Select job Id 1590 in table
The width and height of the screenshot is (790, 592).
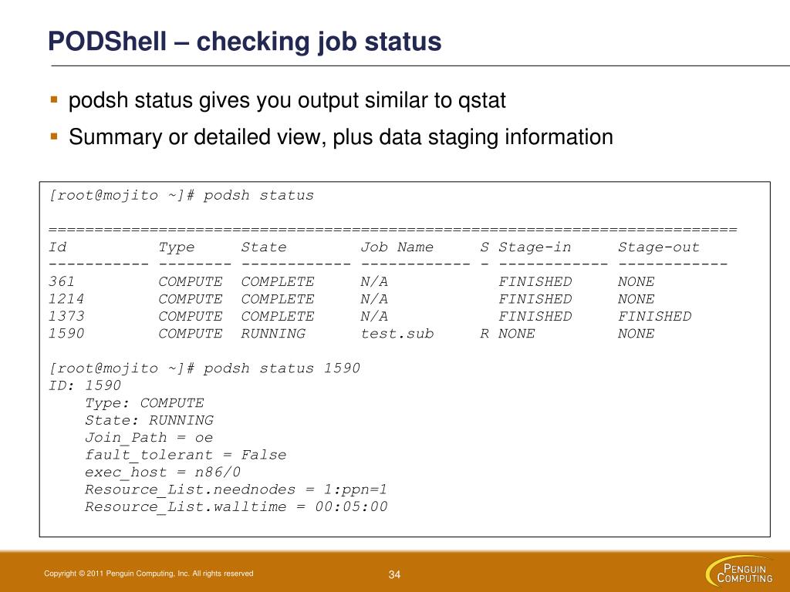pos(66,333)
